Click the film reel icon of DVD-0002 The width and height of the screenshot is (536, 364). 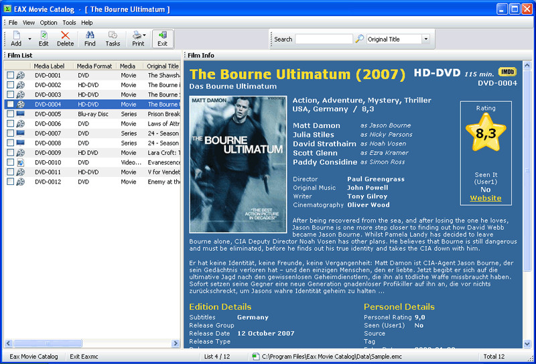point(21,85)
